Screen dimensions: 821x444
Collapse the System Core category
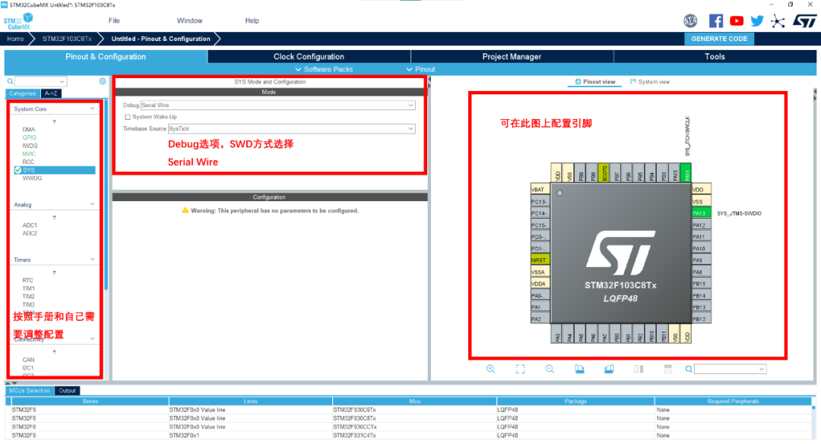(x=92, y=109)
